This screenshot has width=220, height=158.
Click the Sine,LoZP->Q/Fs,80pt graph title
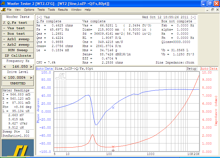pos(74,69)
